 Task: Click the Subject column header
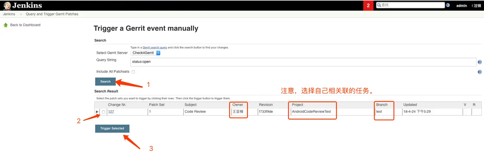click(191, 105)
